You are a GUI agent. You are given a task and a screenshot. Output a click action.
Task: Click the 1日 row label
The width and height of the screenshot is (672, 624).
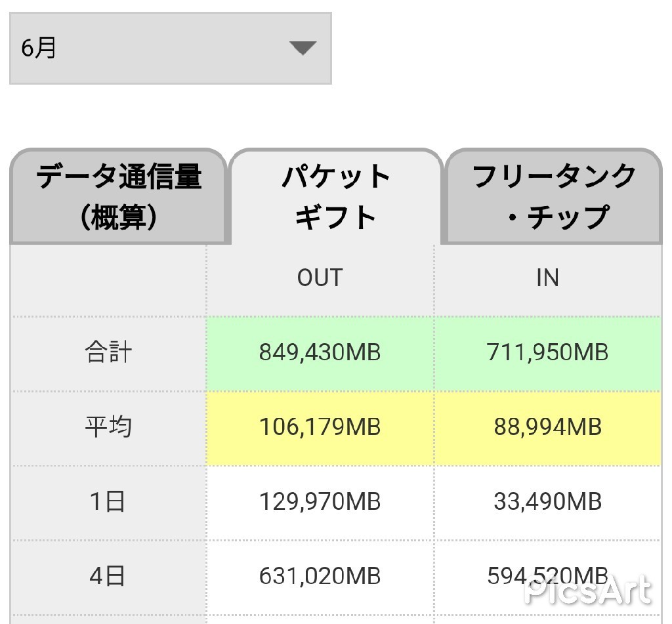click(x=108, y=503)
